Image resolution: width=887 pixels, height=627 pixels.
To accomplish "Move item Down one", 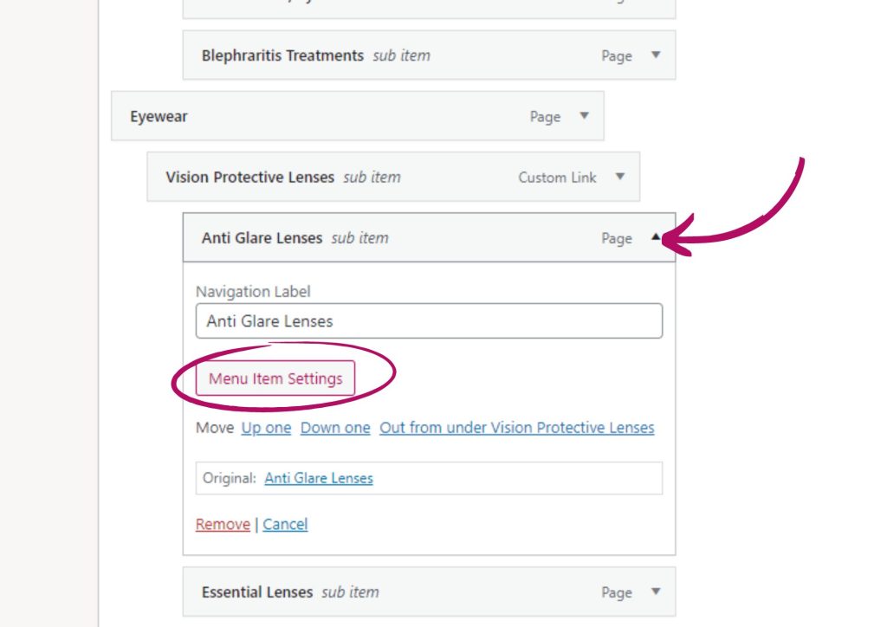I will [x=335, y=428].
